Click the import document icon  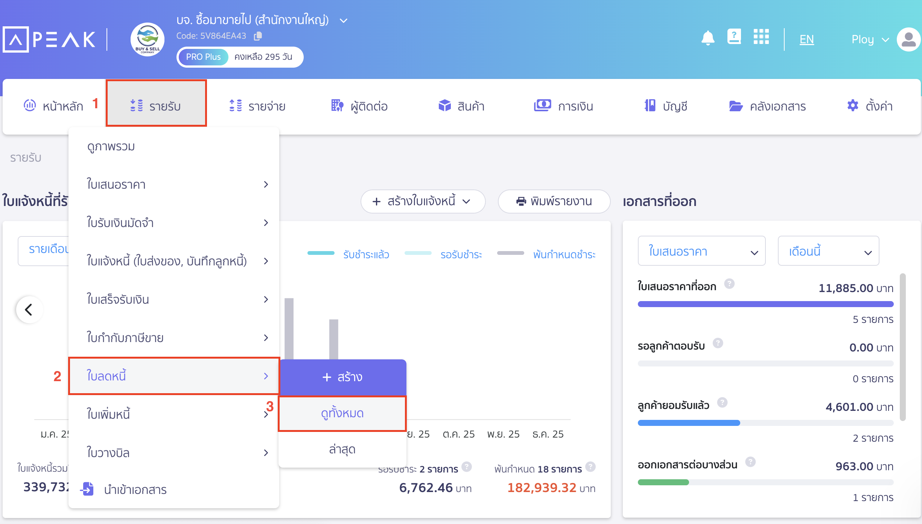coord(87,489)
